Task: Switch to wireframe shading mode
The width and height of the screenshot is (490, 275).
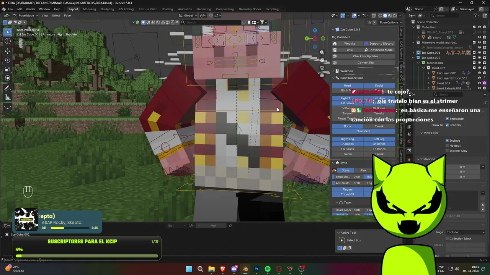Action: coord(381,16)
